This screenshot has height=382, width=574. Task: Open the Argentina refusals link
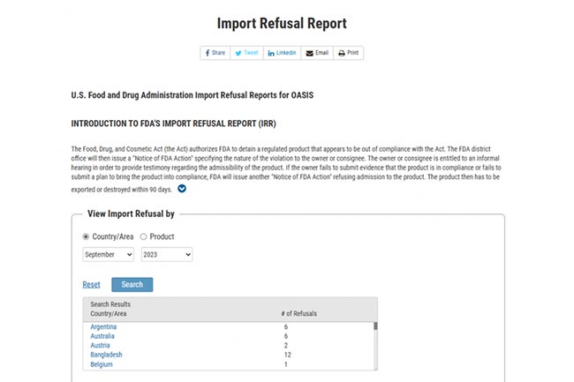pos(103,326)
